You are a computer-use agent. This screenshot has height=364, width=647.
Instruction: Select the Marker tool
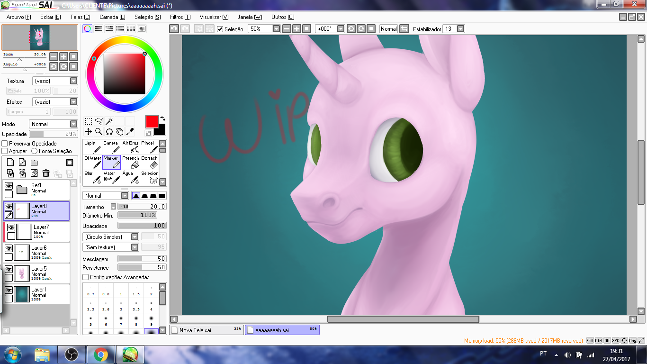pyautogui.click(x=111, y=162)
